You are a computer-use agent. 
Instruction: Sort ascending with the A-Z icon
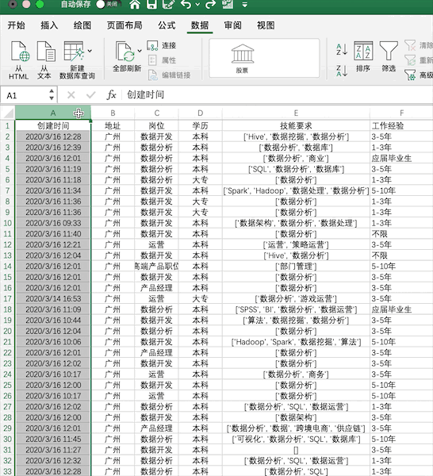point(342,49)
